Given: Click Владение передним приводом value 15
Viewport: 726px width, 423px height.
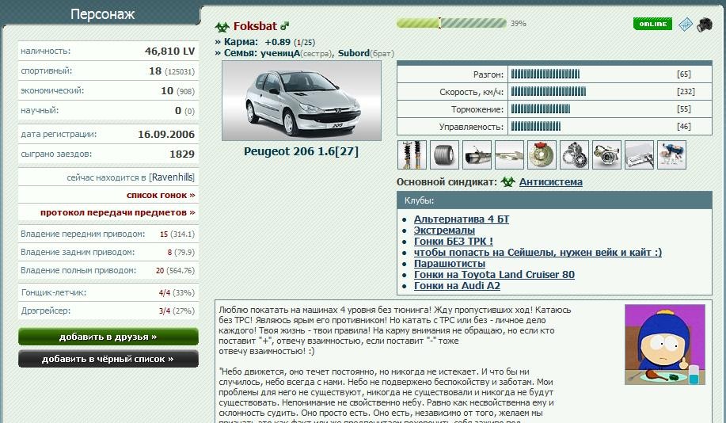Looking at the screenshot, I should (163, 234).
